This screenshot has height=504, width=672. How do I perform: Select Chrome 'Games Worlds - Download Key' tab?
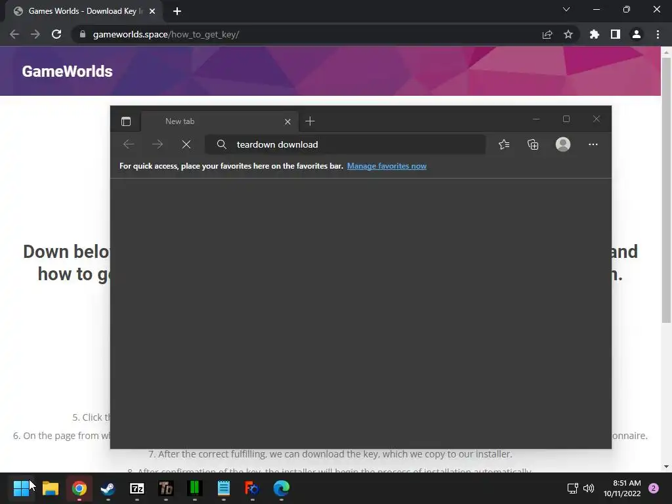coord(84,11)
